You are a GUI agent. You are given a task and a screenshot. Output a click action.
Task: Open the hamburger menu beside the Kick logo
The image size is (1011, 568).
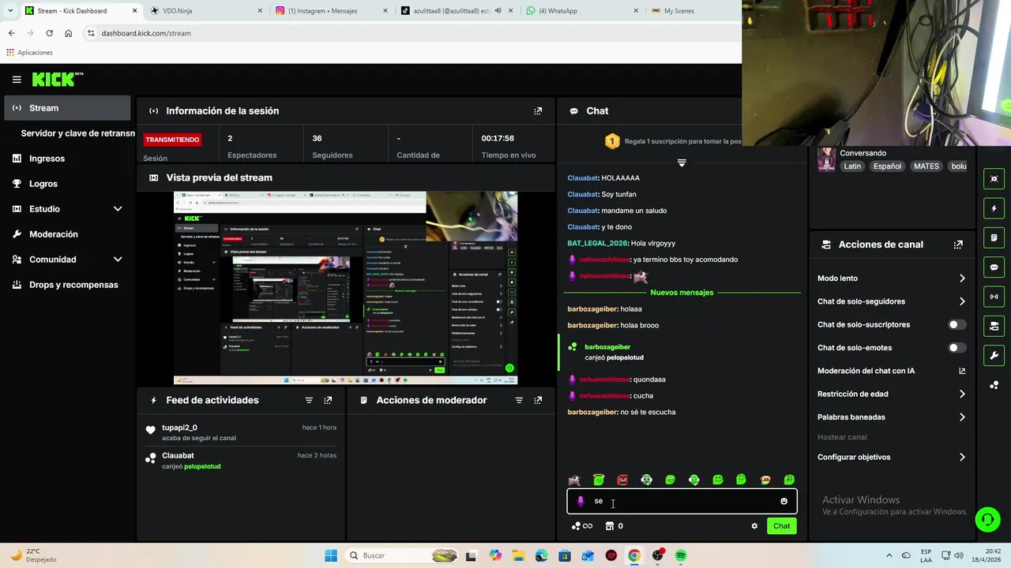pos(17,80)
